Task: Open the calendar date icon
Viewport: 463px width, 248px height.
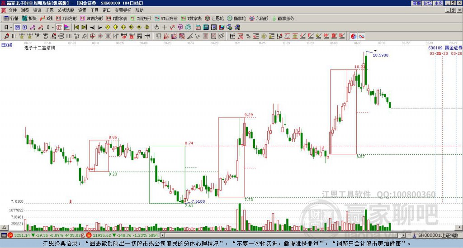Action: click(x=198, y=27)
